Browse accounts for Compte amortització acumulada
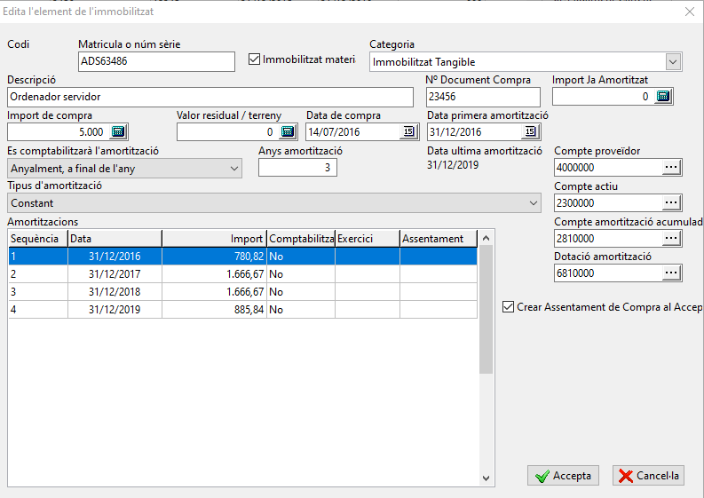704x498 pixels. [x=671, y=239]
